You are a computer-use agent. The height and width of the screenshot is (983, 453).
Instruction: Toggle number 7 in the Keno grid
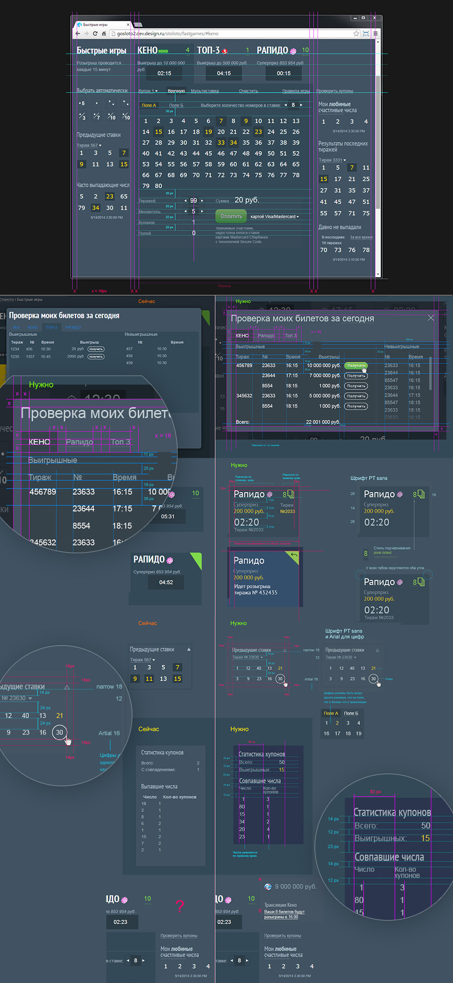click(220, 121)
